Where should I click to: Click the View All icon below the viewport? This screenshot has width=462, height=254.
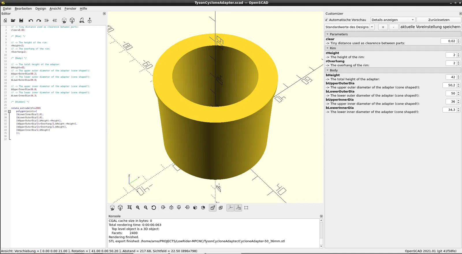[x=130, y=208]
